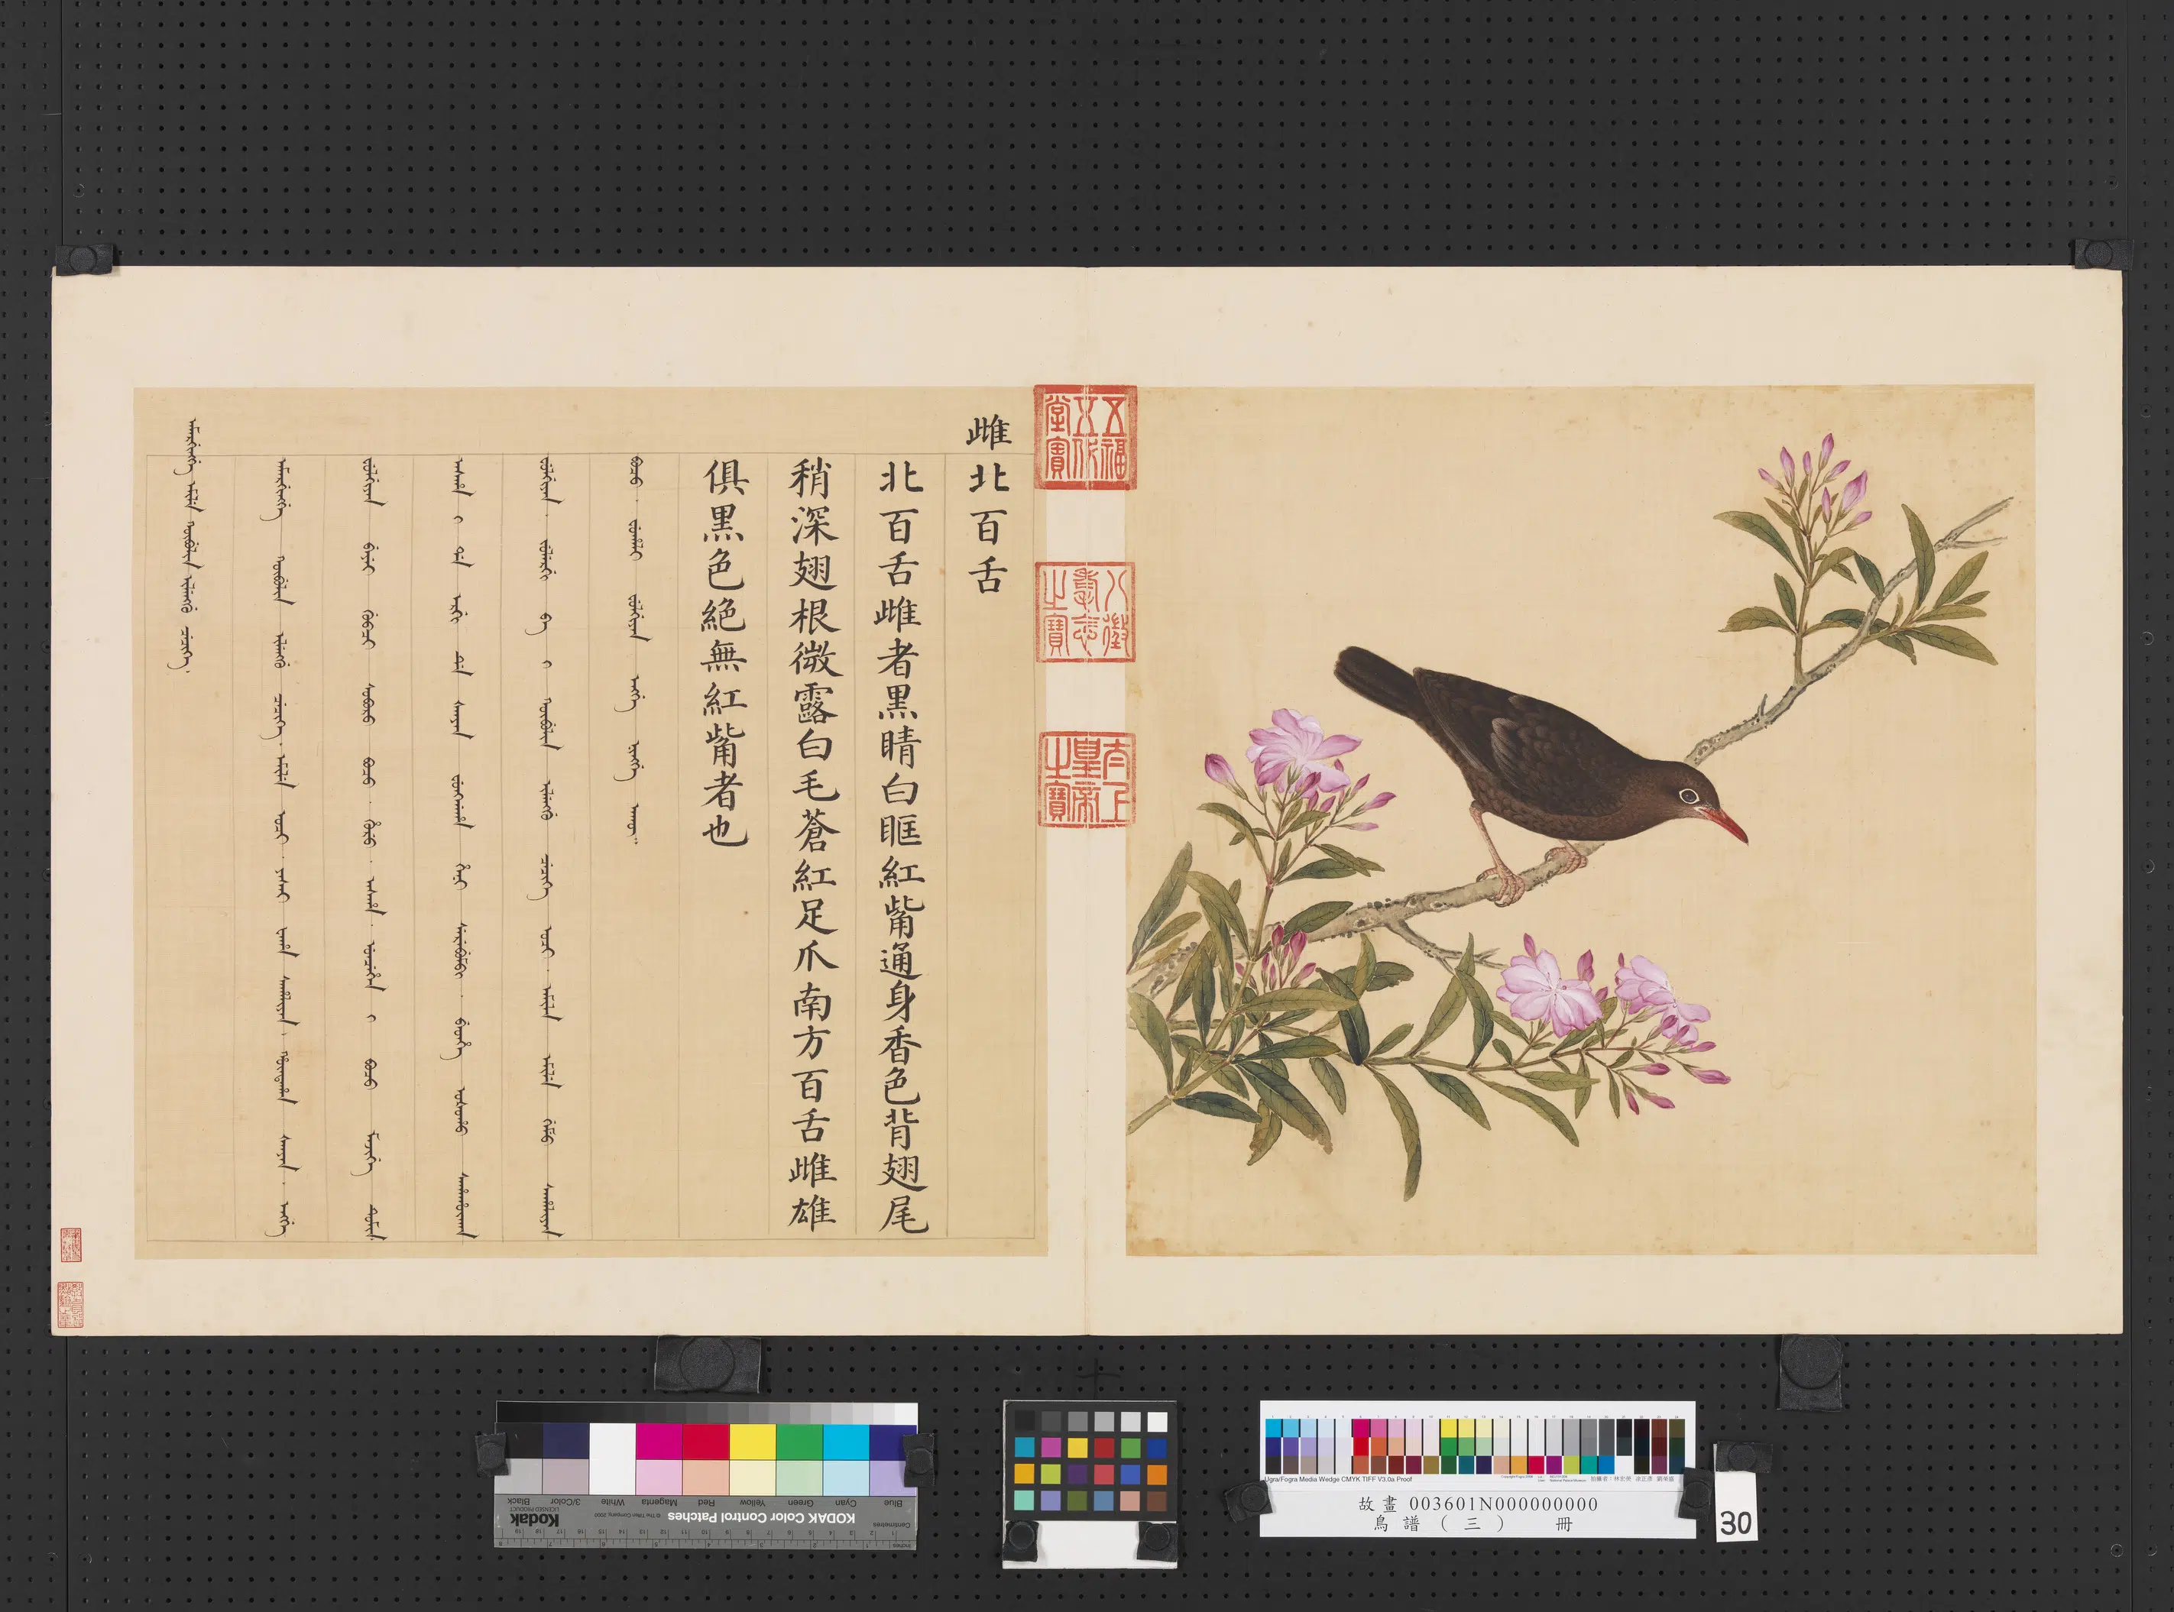Click the 'Centimetres' ruler label
2174x1612 pixels.
click(x=891, y=1525)
